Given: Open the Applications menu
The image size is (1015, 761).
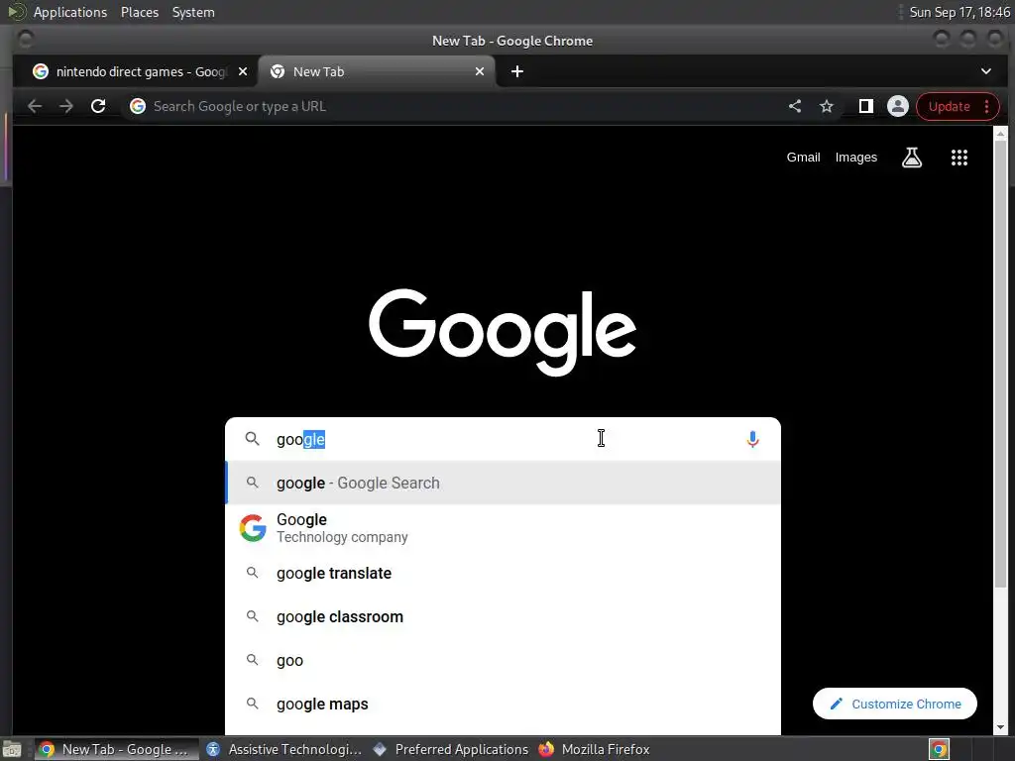Looking at the screenshot, I should click(70, 12).
